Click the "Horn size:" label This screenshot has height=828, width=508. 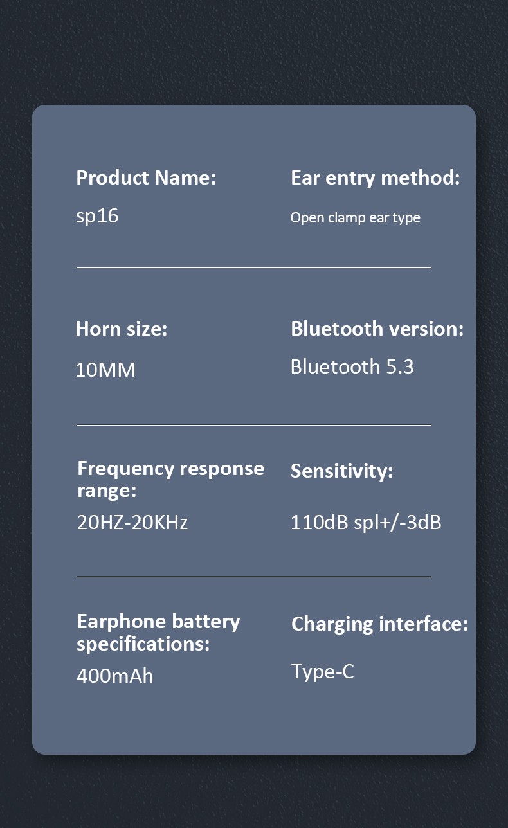(121, 328)
